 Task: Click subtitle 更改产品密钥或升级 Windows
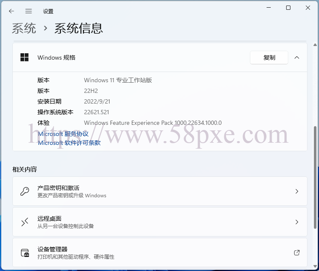(x=72, y=196)
